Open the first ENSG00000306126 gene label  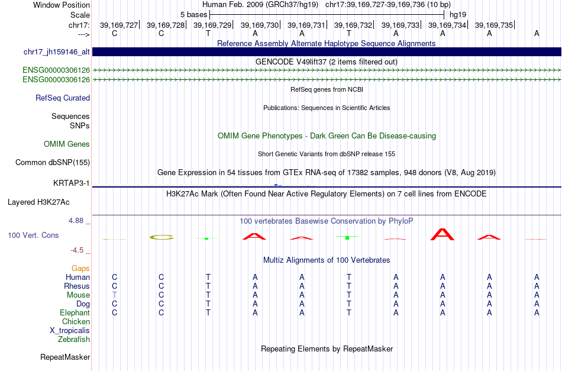[56, 70]
